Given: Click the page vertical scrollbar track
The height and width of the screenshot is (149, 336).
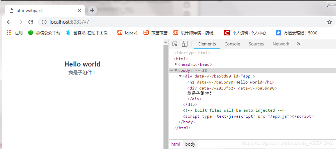Looking at the screenshot, I should click(x=165, y=96).
